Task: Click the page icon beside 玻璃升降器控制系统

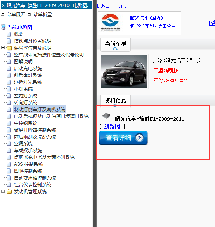Action: [x=9, y=130]
